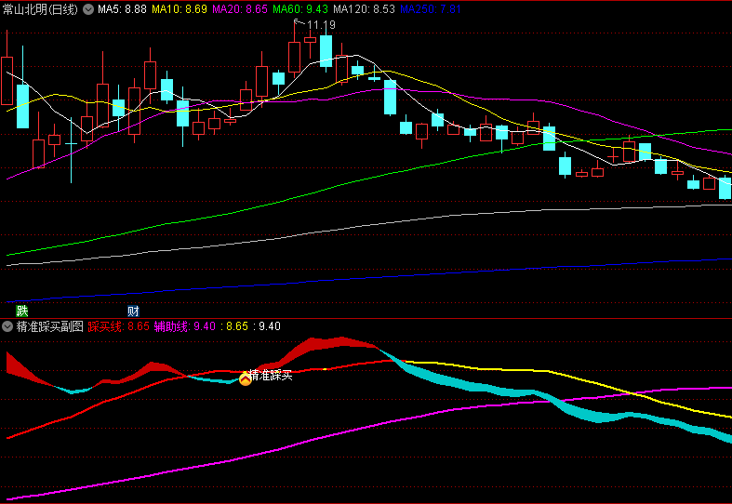Click the MA10: 8.69 label
Screen dimensions: 732x504
180,9
